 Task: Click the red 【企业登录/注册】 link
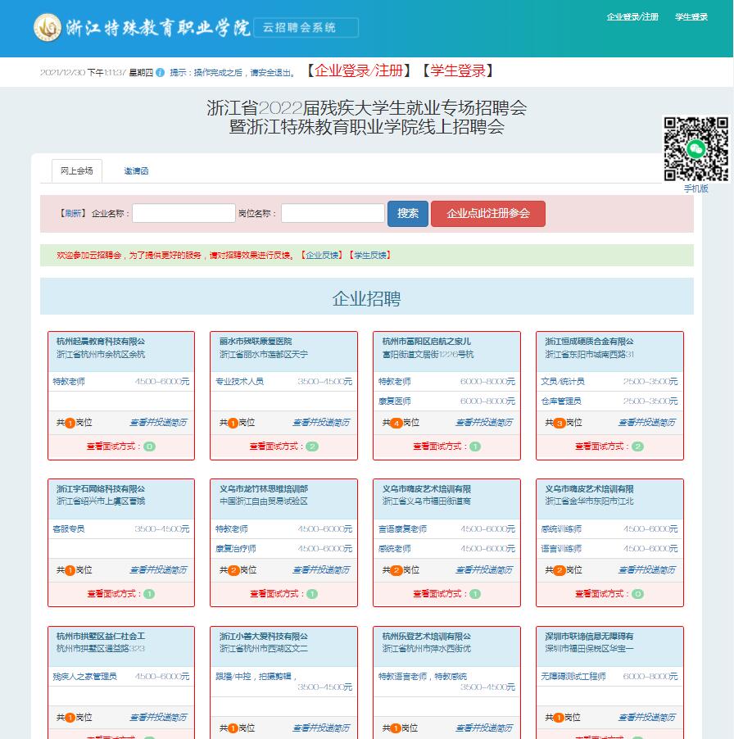click(359, 71)
